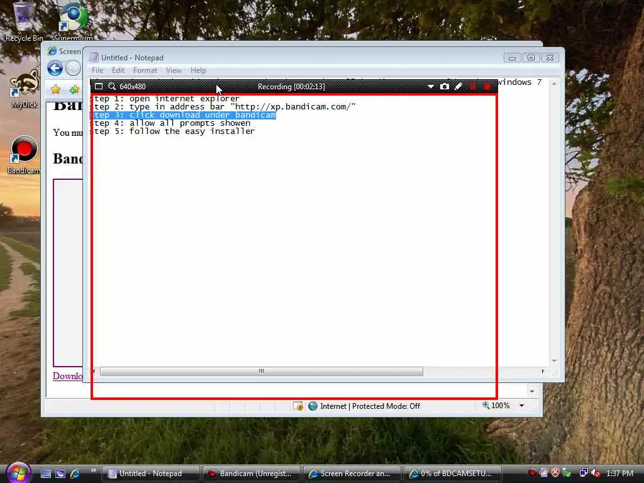Viewport: 644px width, 483px height.
Task: Expand the IE zoom level dropdown arrow
Action: [521, 406]
